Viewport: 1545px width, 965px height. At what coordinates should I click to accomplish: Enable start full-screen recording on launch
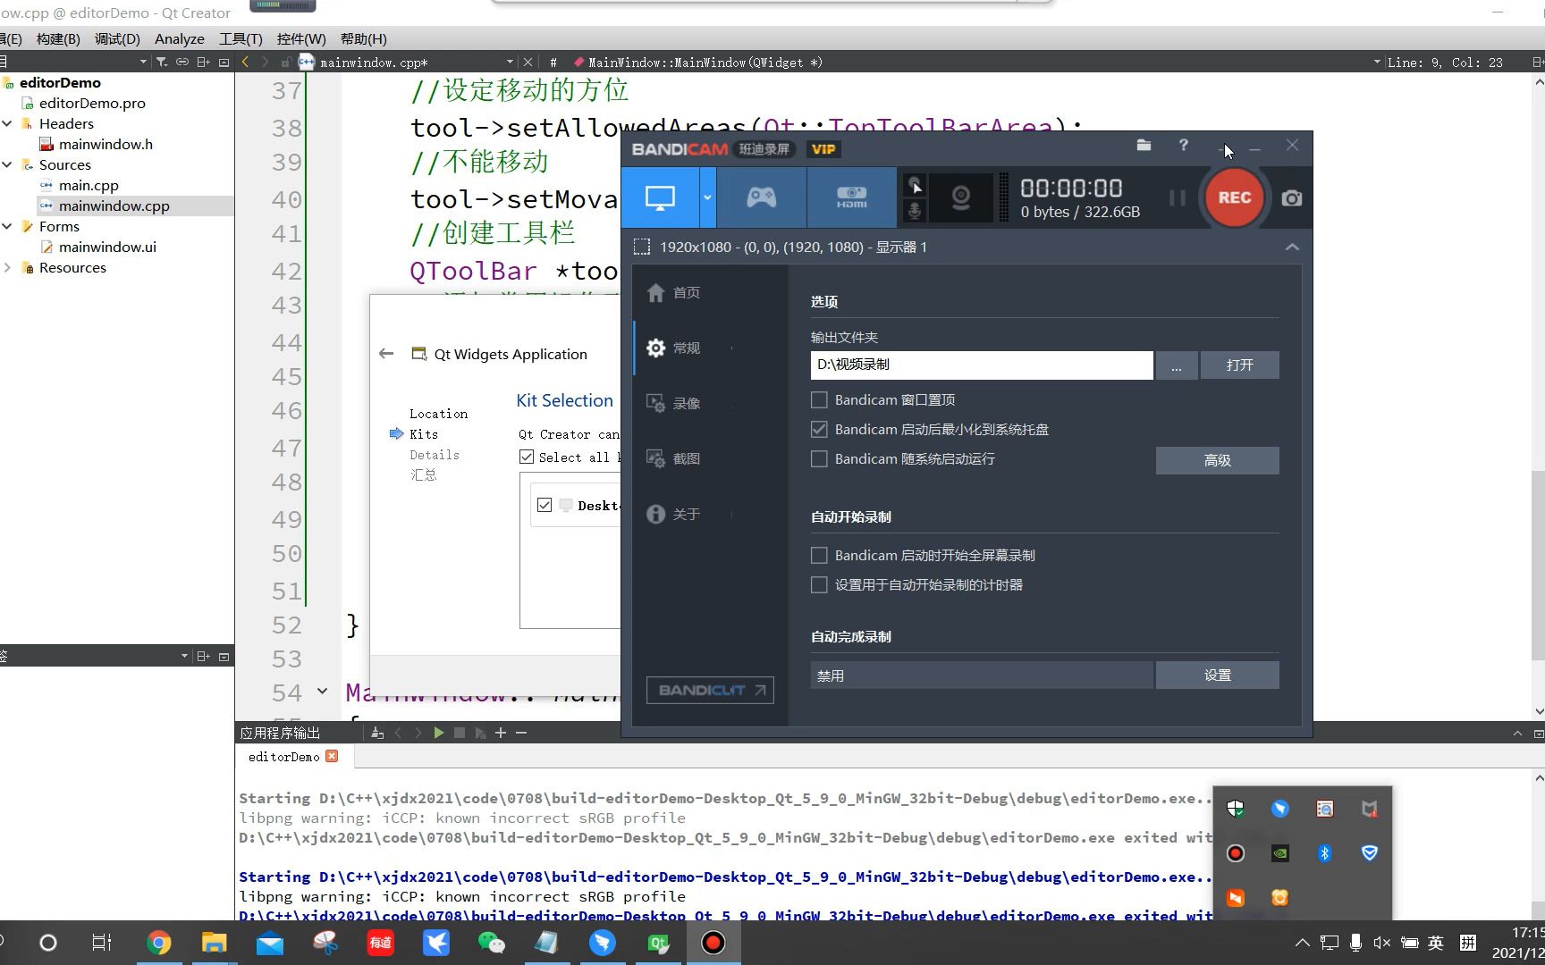pyautogui.click(x=819, y=555)
